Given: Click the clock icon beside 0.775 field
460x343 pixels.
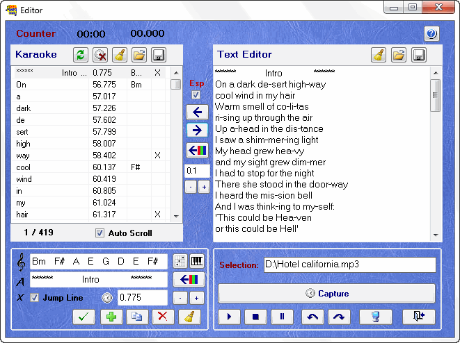Looking at the screenshot, I should [107, 298].
